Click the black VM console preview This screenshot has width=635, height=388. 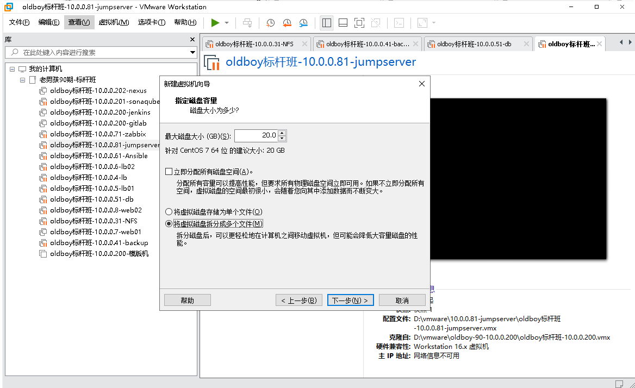(518, 178)
